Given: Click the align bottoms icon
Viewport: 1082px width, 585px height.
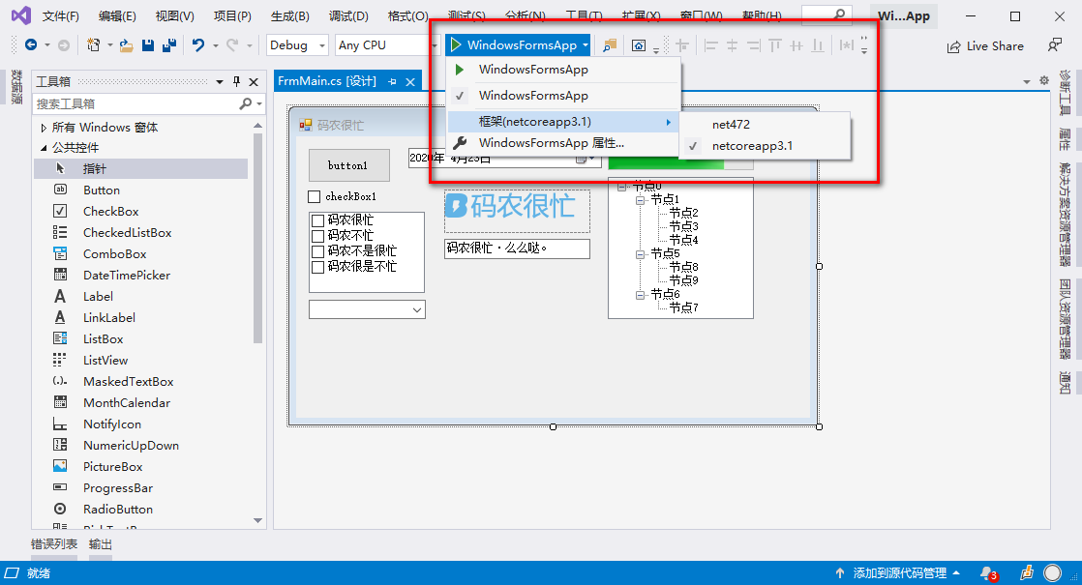Looking at the screenshot, I should tap(818, 45).
